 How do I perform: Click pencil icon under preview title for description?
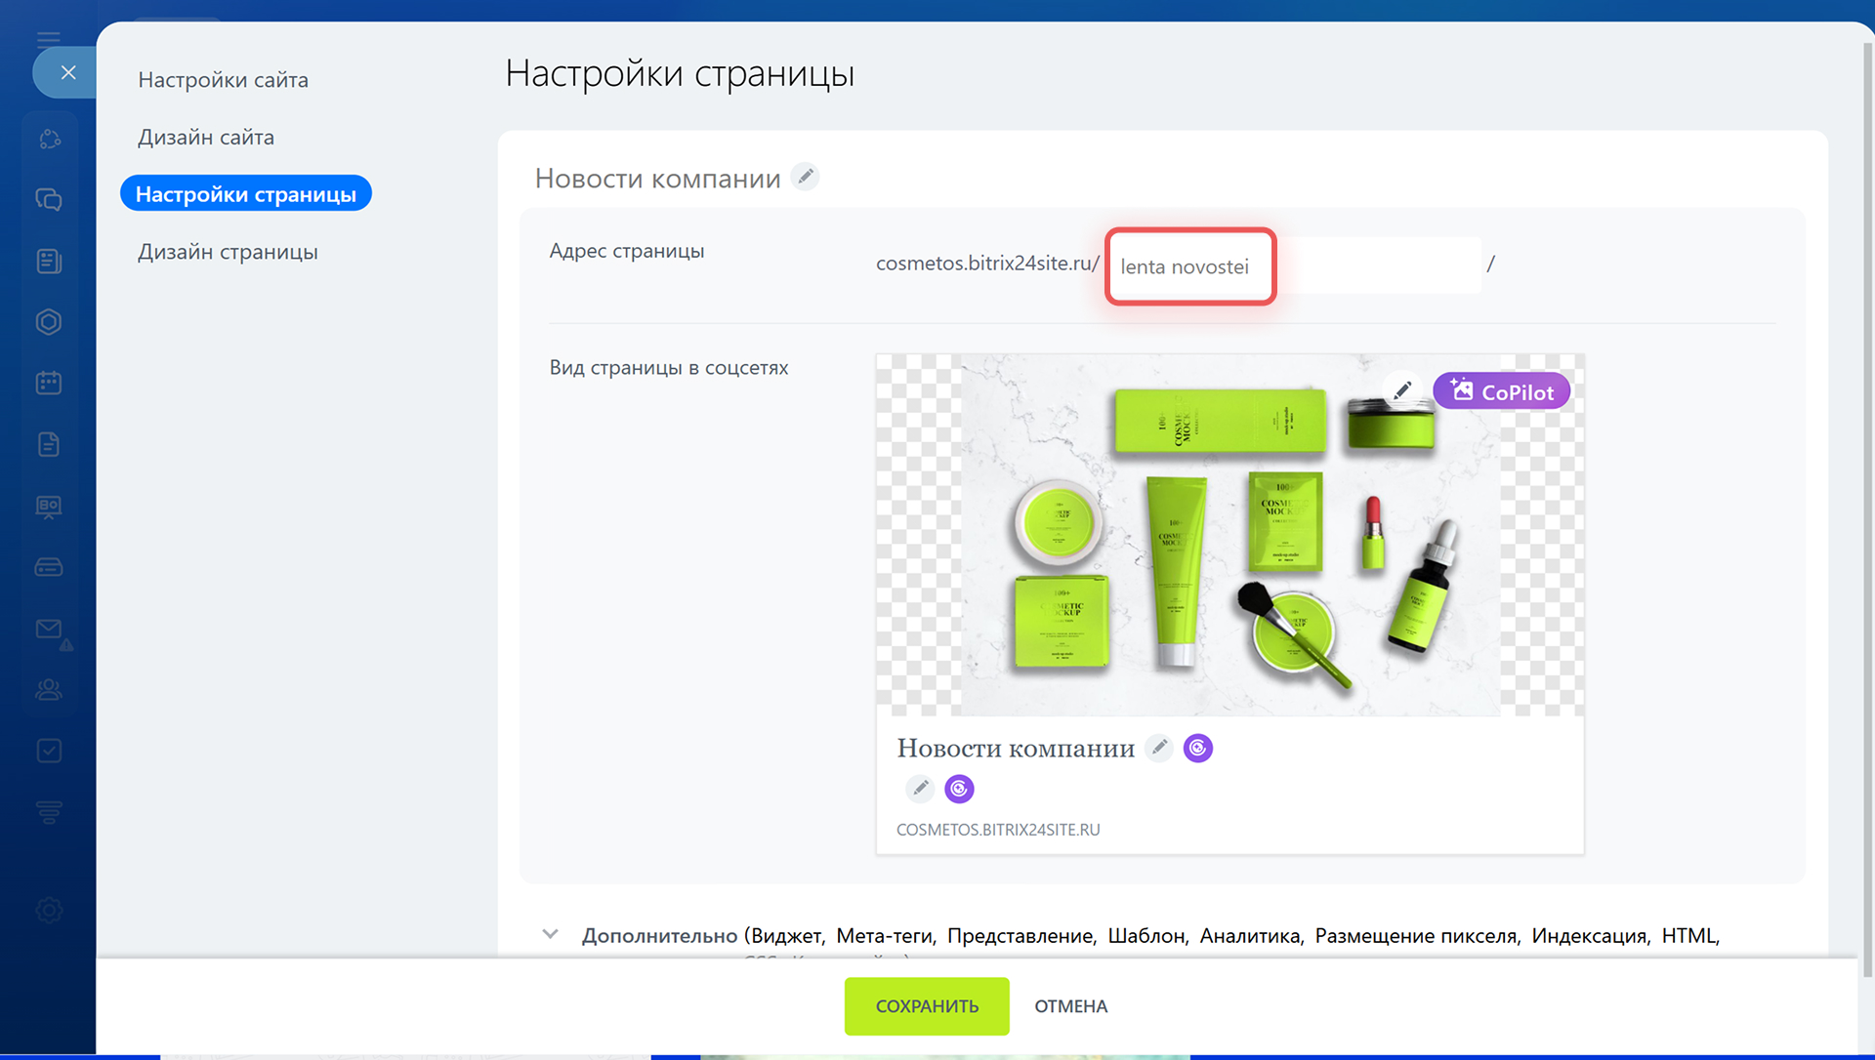(920, 788)
